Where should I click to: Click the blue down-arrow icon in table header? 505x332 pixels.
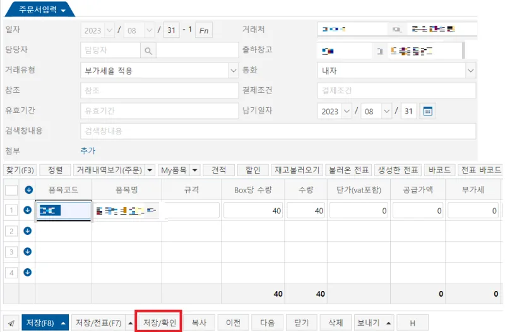click(28, 189)
